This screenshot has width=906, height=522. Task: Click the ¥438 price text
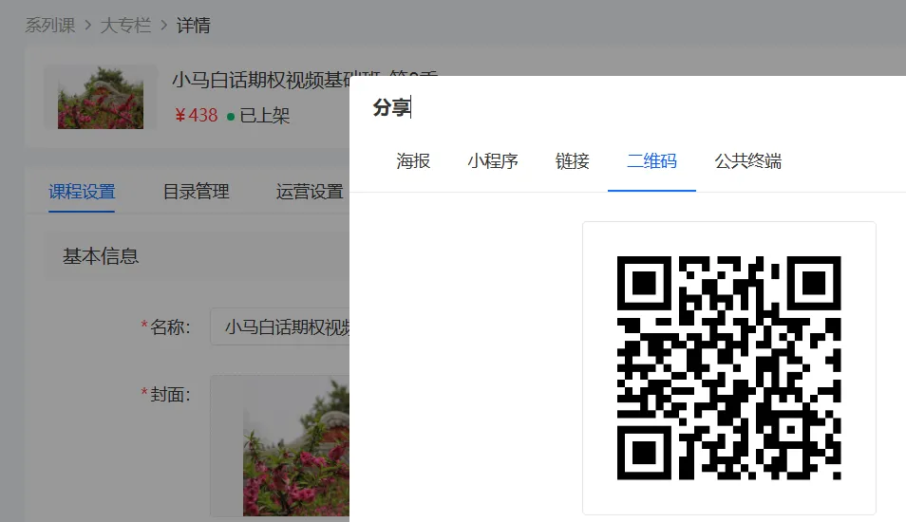196,116
